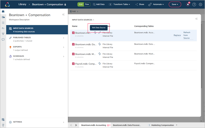
Task: Click the add table icon in lower sidebar
Action: (x=3, y=119)
